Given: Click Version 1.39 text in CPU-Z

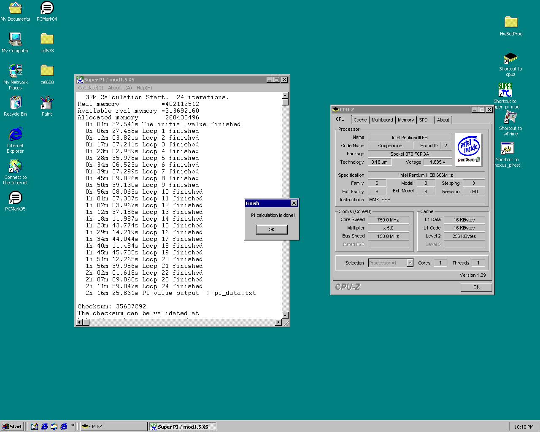Looking at the screenshot, I should pos(472,275).
